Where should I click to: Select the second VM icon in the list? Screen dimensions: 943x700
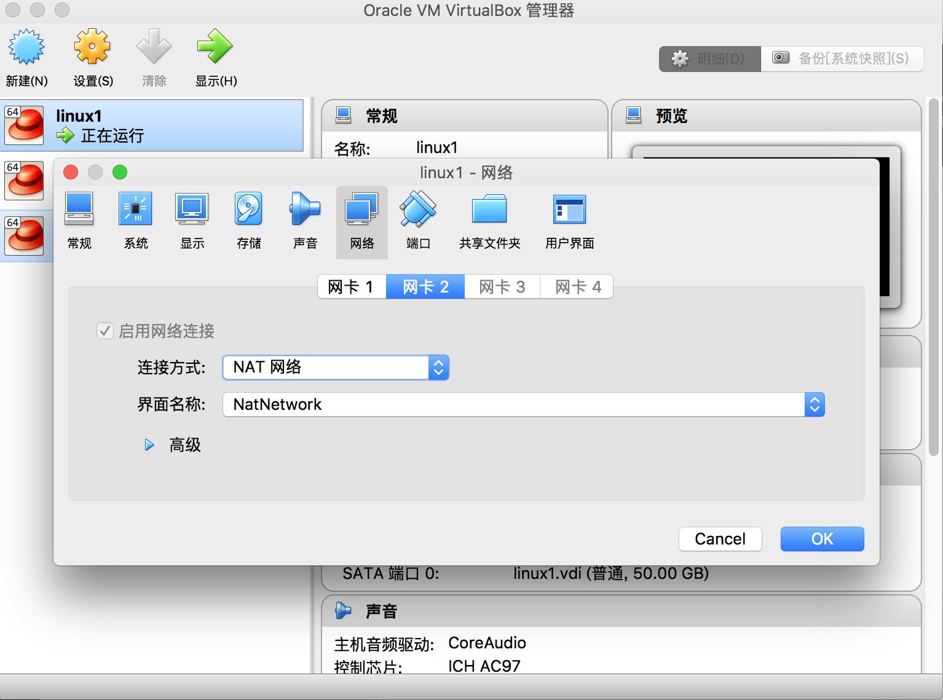25,181
